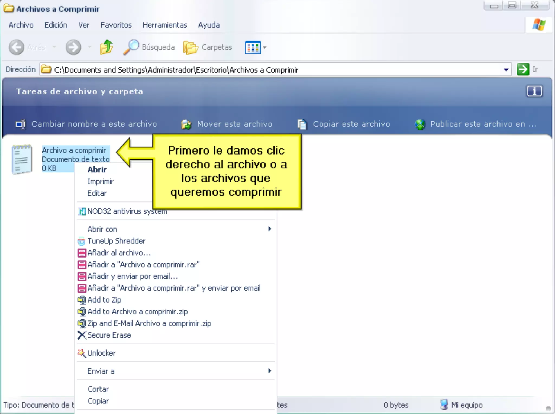Click inside the Dirección address field
The width and height of the screenshot is (555, 414).
point(271,70)
